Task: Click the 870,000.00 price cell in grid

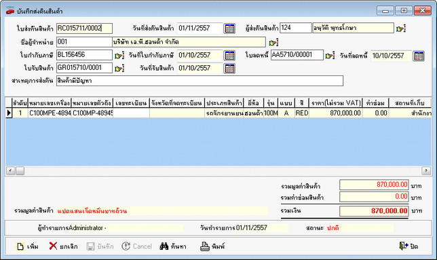Action: click(x=336, y=113)
